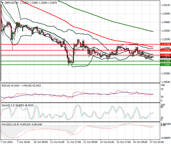Select the GBPUSD,H1 chart title text
The image size is (171, 145).
(x=12, y=3)
